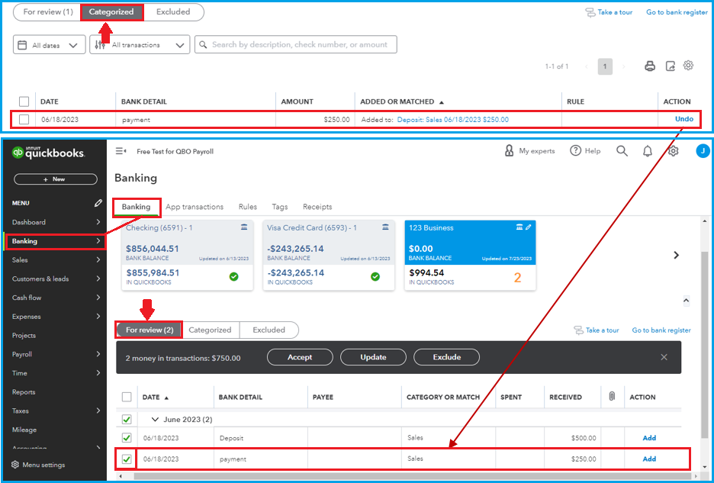Click the filter sliders icon of All transactions

click(100, 45)
